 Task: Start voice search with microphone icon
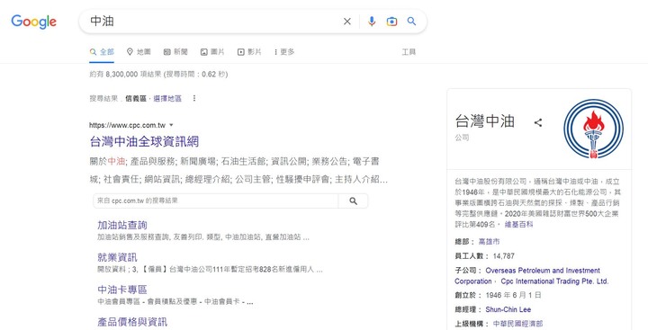pyautogui.click(x=372, y=22)
